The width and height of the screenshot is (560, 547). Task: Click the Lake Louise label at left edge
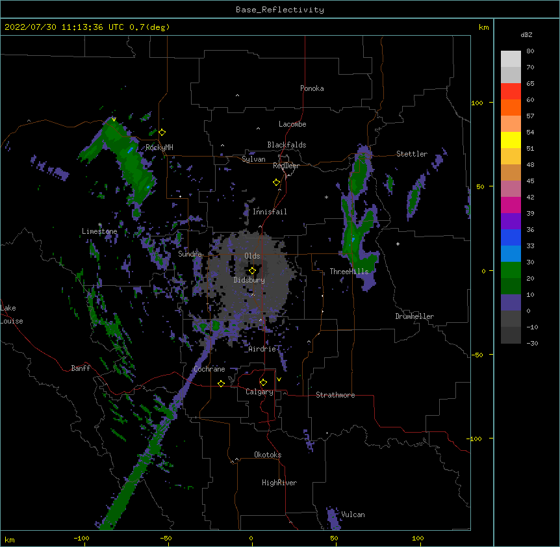tap(12, 314)
